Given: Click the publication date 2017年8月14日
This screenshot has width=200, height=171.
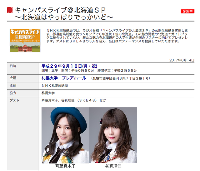Looking at the screenshot, I should [182, 60].
